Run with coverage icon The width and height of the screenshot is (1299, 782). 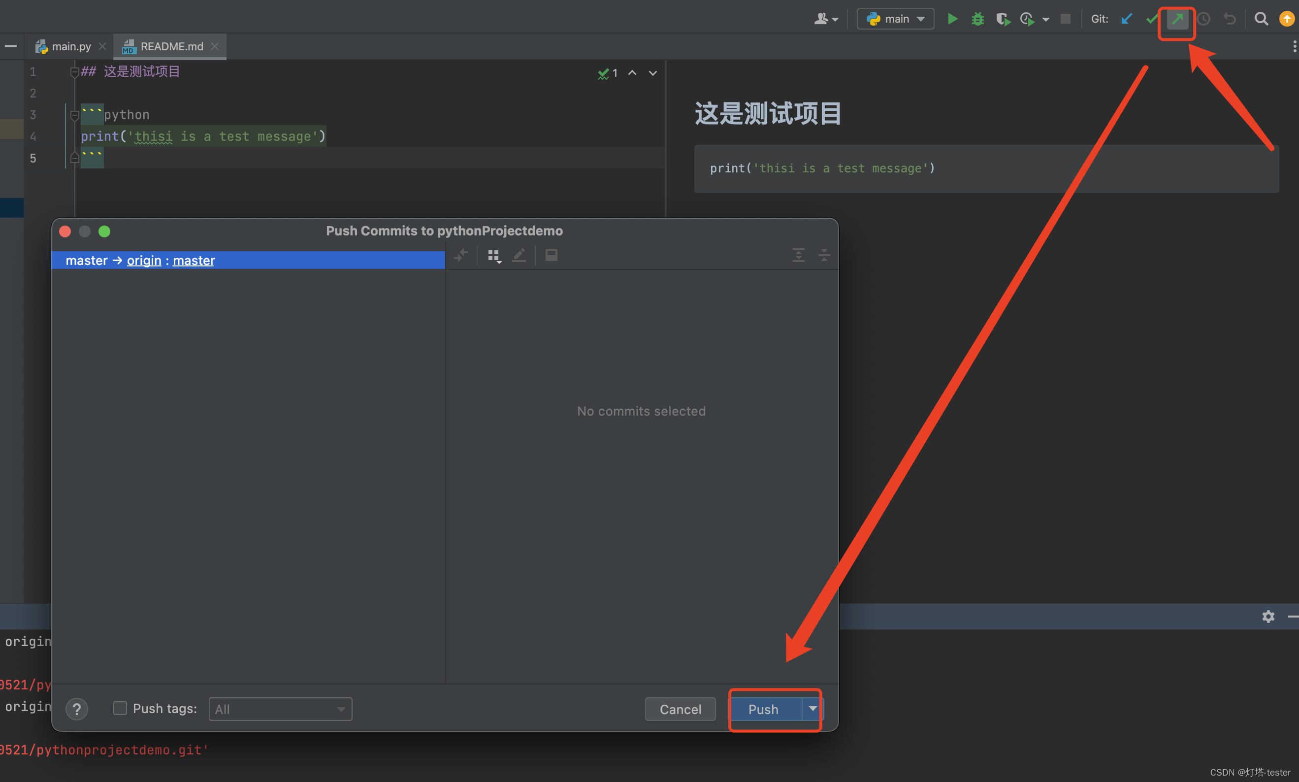tap(1003, 19)
